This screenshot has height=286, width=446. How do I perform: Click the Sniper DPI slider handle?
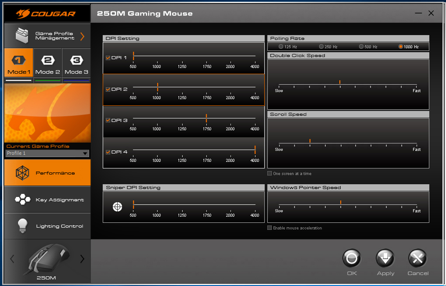tap(133, 205)
